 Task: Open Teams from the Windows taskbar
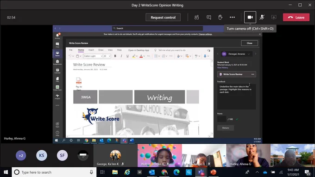pos(201,172)
